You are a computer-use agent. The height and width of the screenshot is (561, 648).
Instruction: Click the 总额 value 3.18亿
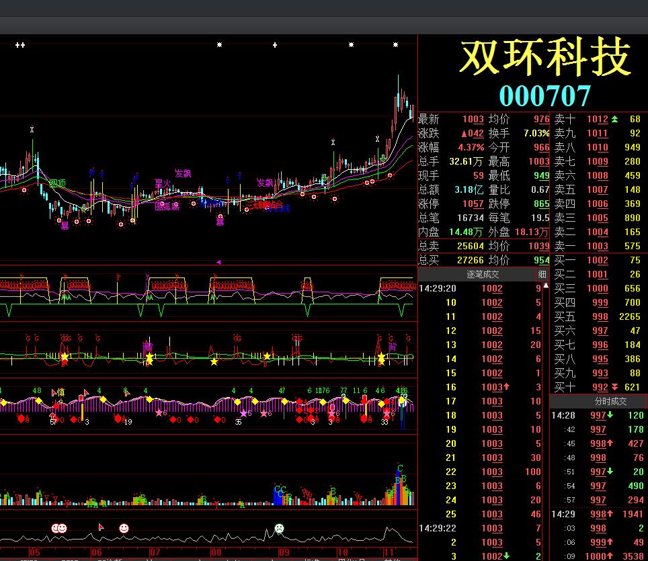pos(469,189)
